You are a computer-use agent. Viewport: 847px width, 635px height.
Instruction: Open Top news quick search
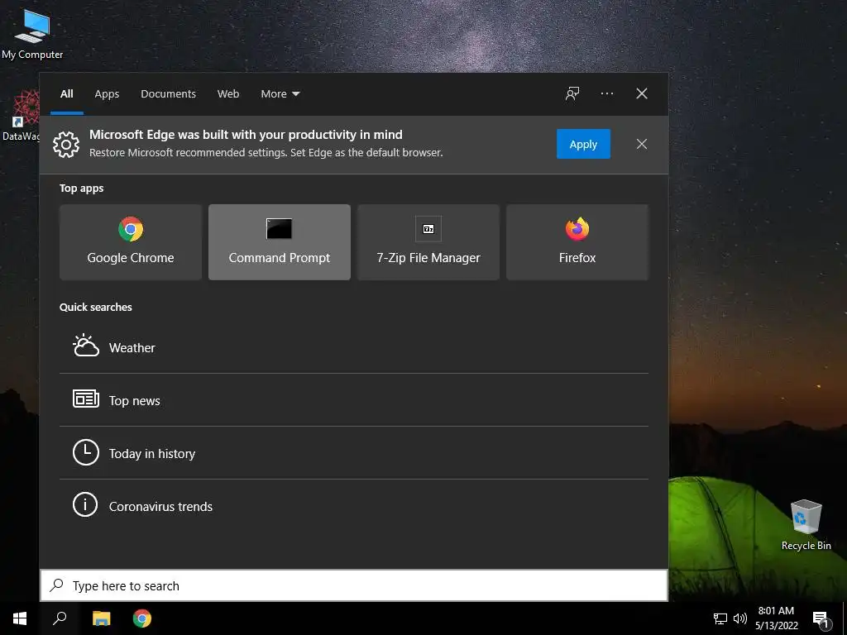pyautogui.click(x=354, y=400)
